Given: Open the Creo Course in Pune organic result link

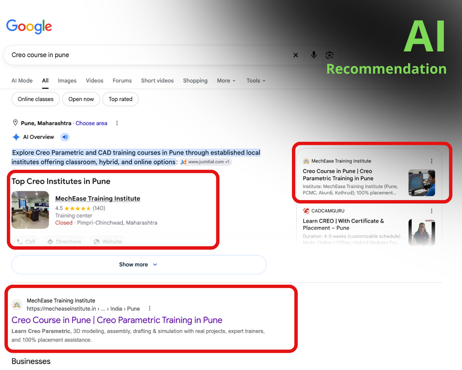Looking at the screenshot, I should point(117,320).
